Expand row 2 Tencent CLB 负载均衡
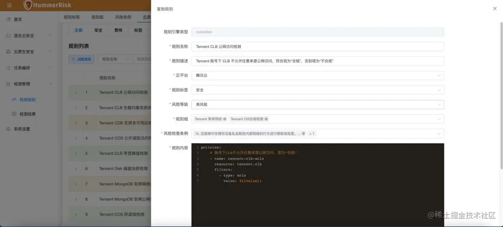Viewport: 503px width, 227px height. click(76, 108)
